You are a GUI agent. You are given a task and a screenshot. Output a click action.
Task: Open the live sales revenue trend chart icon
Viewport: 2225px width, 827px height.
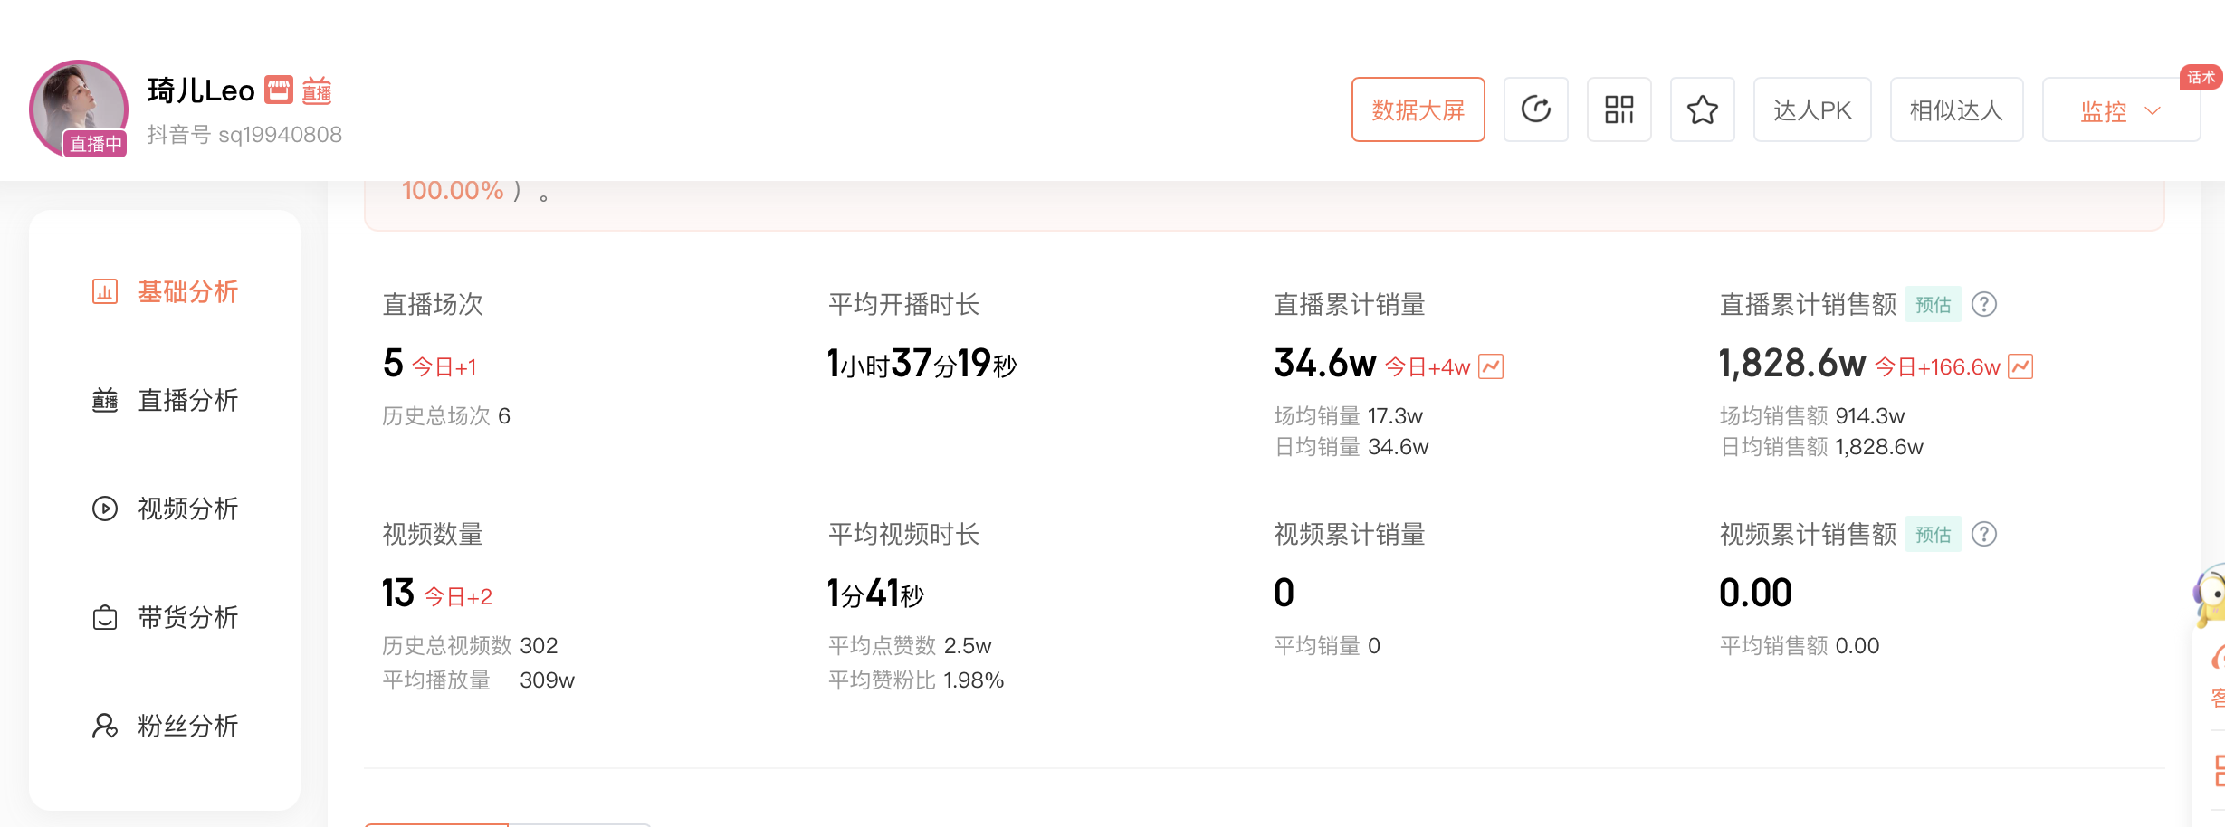tap(2020, 366)
